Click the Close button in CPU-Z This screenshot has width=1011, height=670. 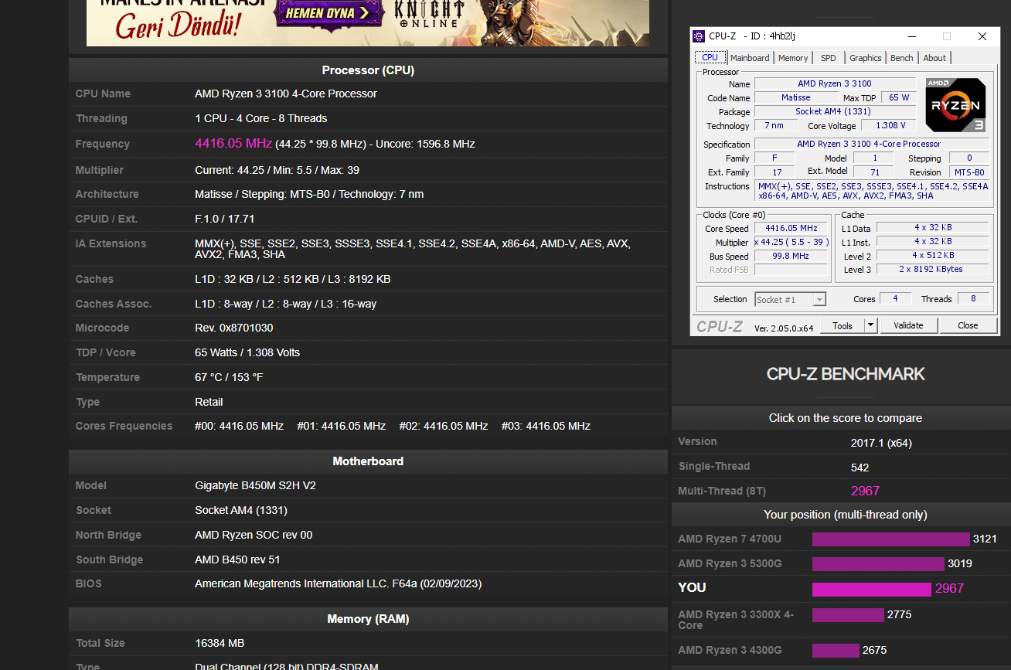968,325
